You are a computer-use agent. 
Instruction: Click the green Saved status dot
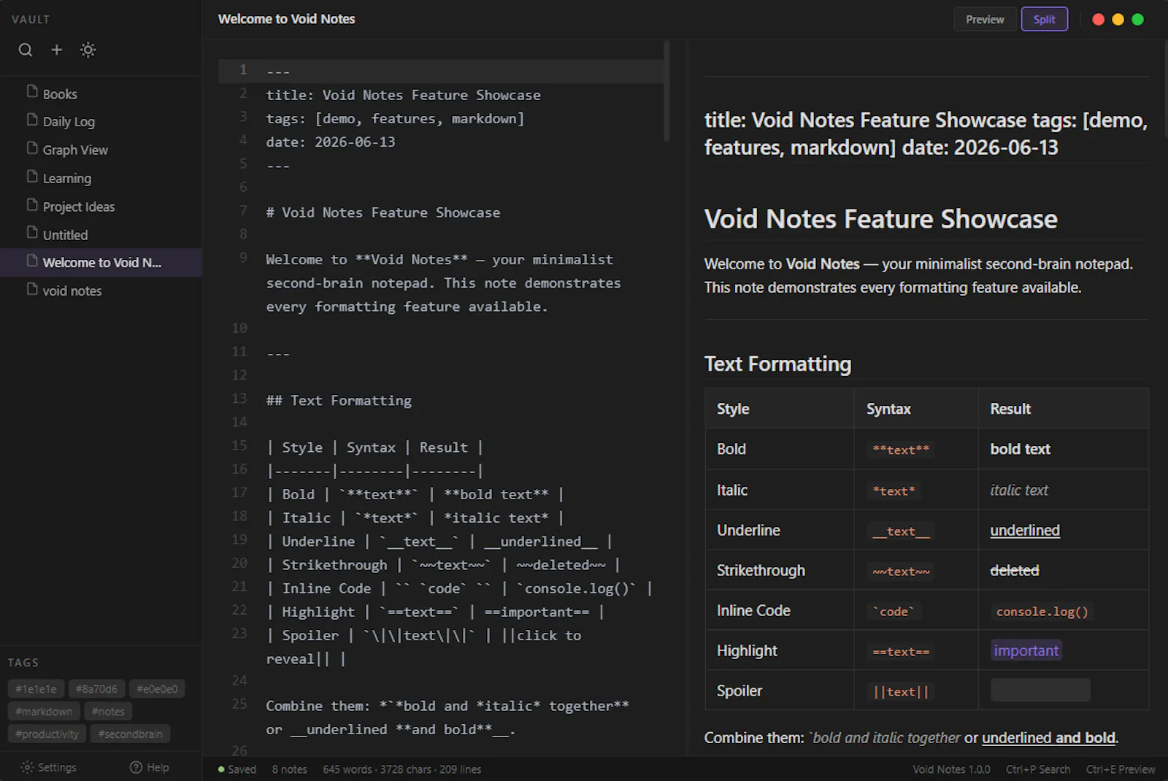click(x=221, y=769)
